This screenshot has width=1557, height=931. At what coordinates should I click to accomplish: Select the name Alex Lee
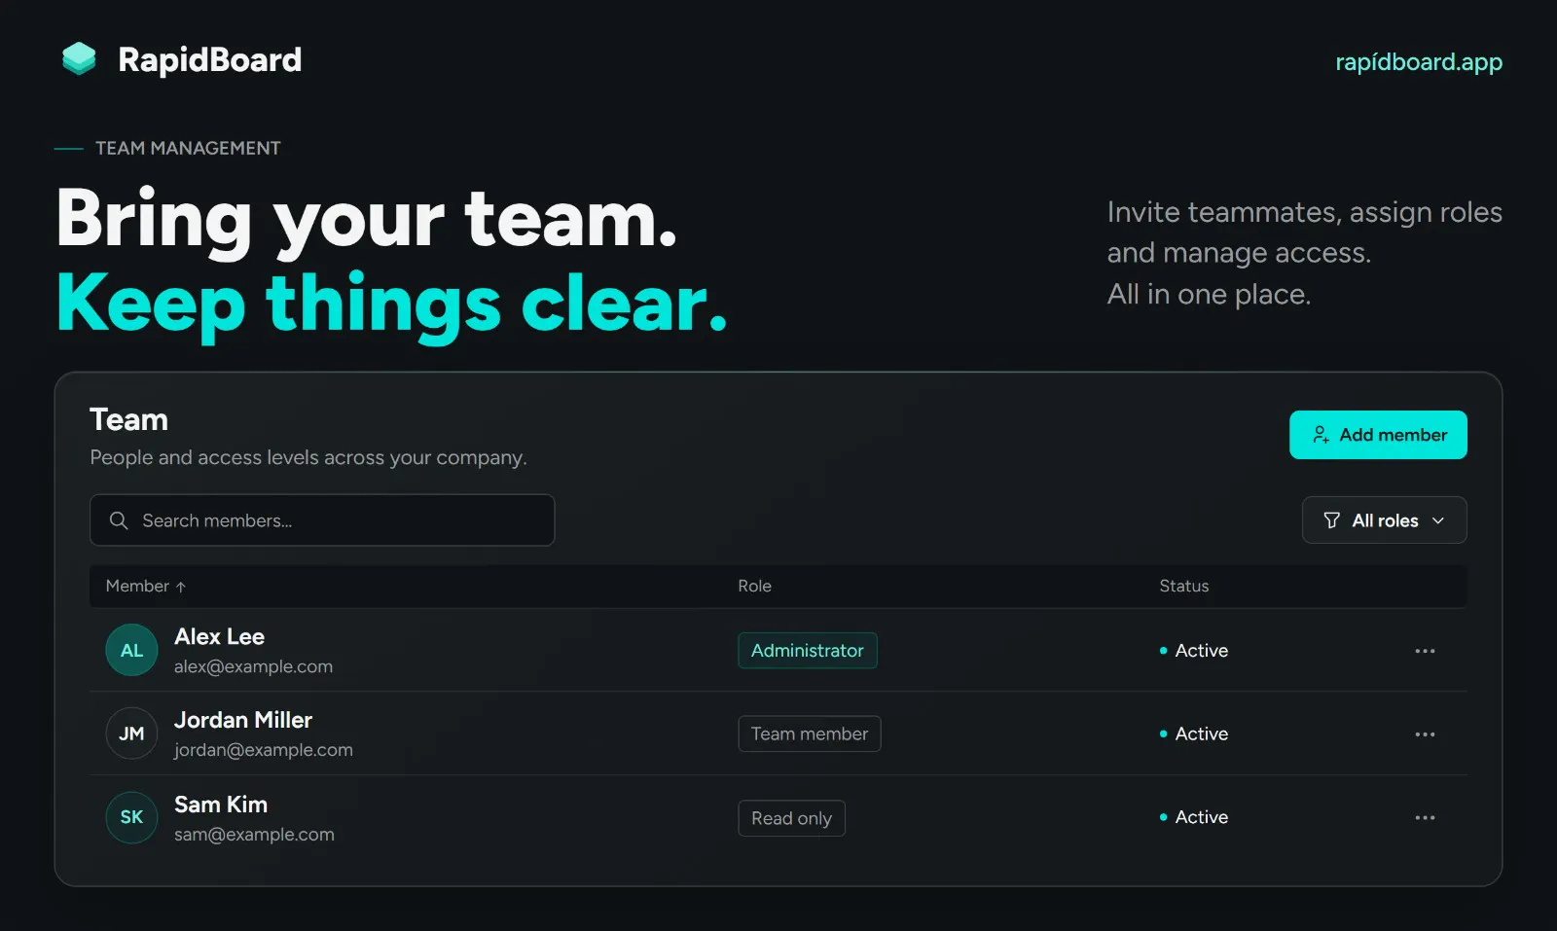pyautogui.click(x=219, y=636)
